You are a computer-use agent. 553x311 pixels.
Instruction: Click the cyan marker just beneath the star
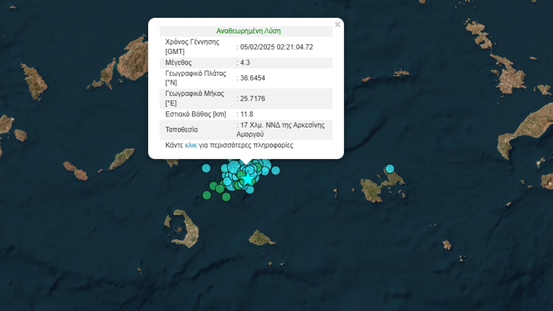(250, 189)
